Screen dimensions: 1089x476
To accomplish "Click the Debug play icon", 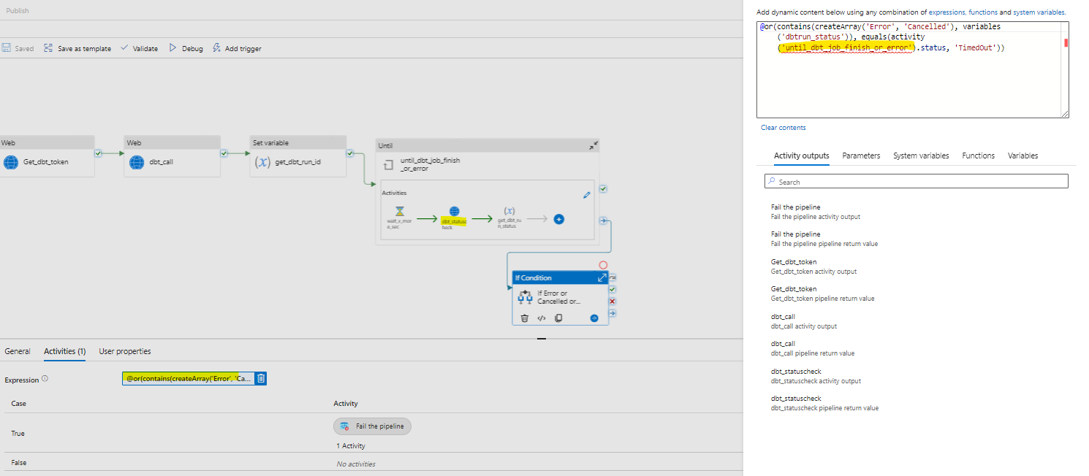I will pyautogui.click(x=173, y=48).
